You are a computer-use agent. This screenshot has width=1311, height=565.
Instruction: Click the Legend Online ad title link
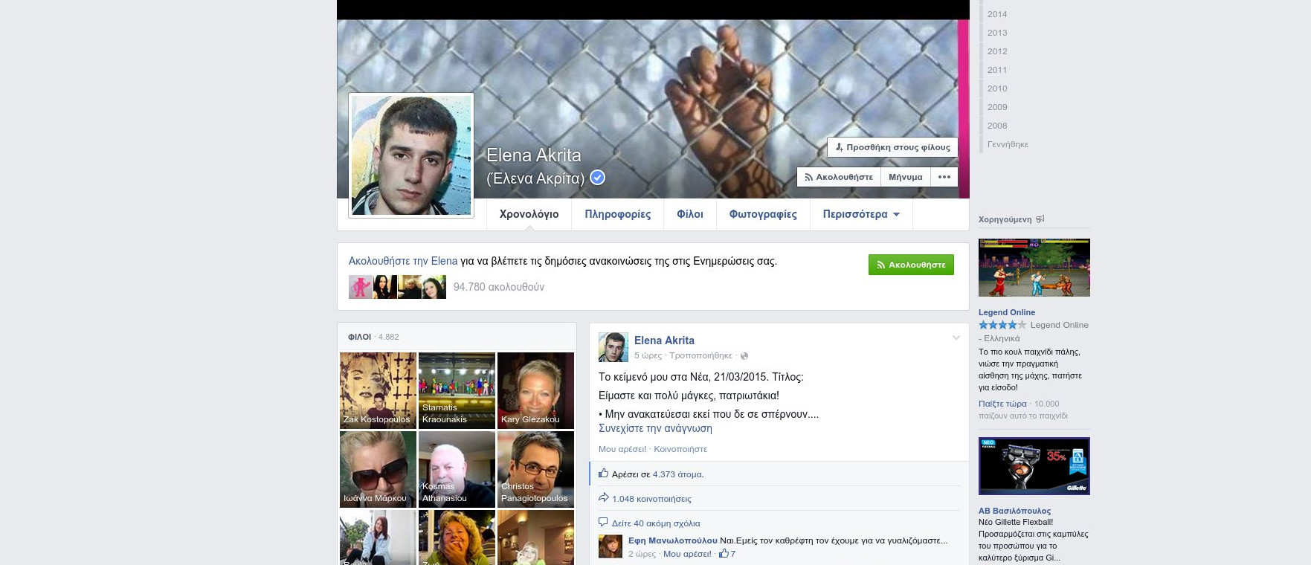click(x=1007, y=312)
